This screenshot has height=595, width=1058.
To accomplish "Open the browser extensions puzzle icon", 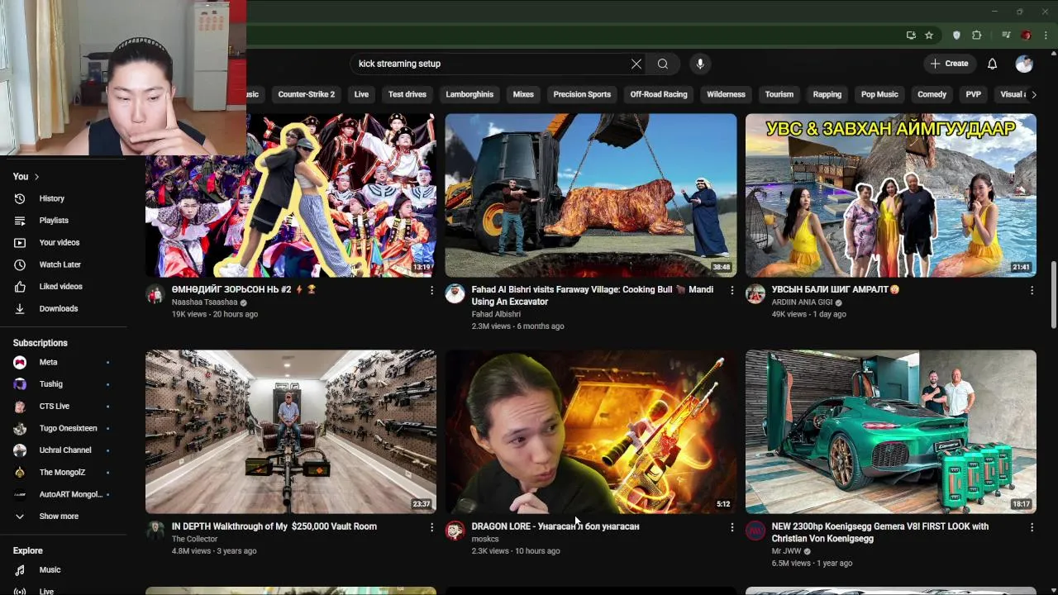I will pyautogui.click(x=976, y=36).
